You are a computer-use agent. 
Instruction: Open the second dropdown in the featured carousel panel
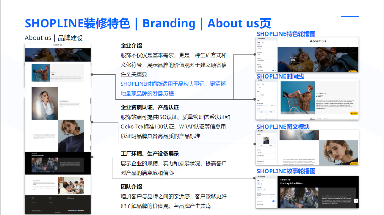coord(266,55)
